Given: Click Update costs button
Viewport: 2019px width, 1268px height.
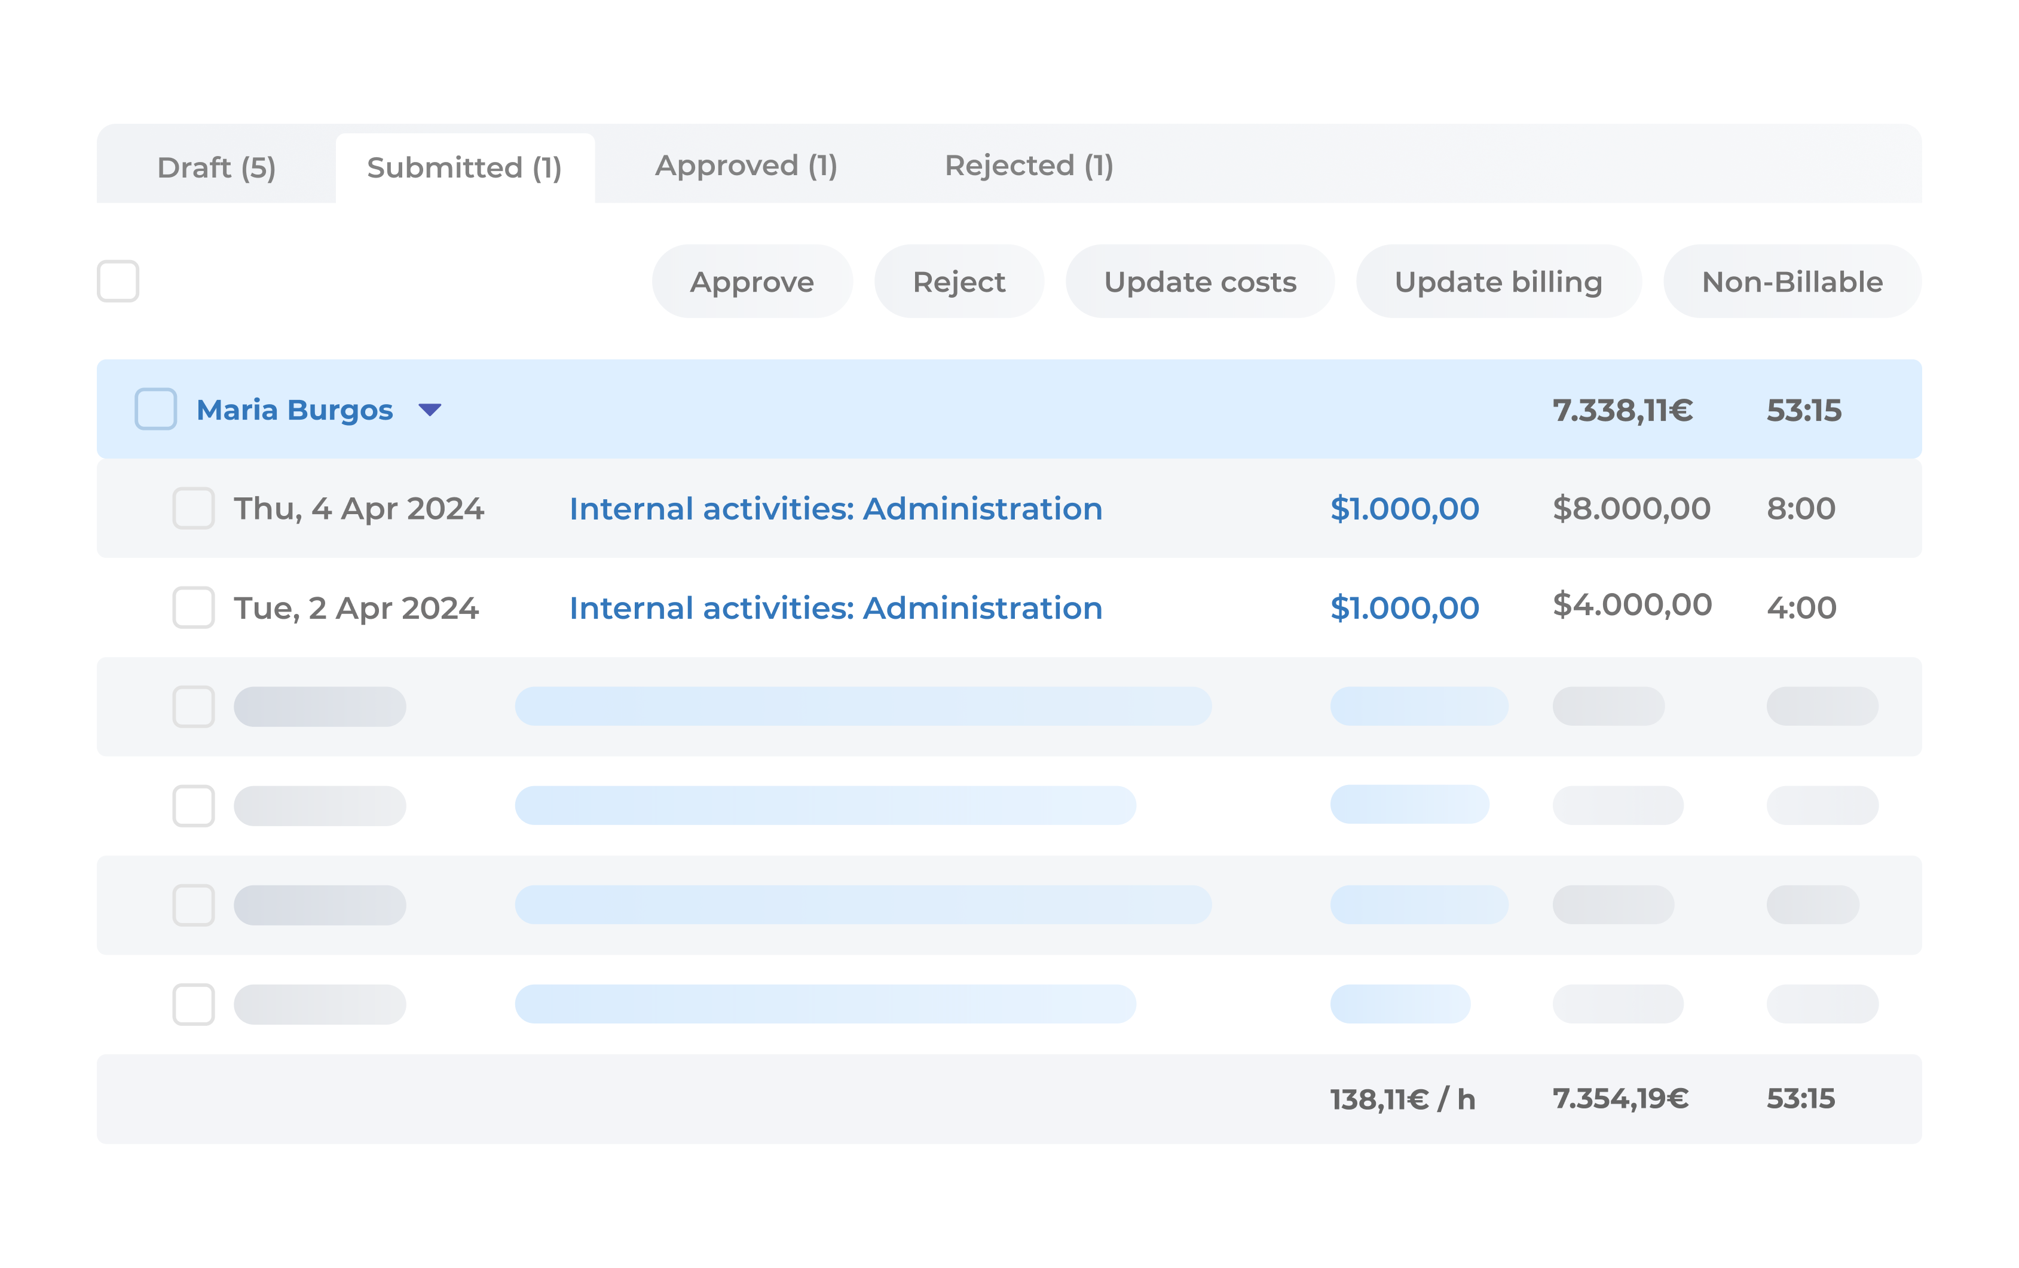Looking at the screenshot, I should coord(1200,282).
